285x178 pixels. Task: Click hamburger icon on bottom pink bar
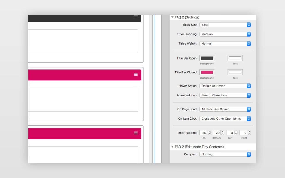coord(136,133)
